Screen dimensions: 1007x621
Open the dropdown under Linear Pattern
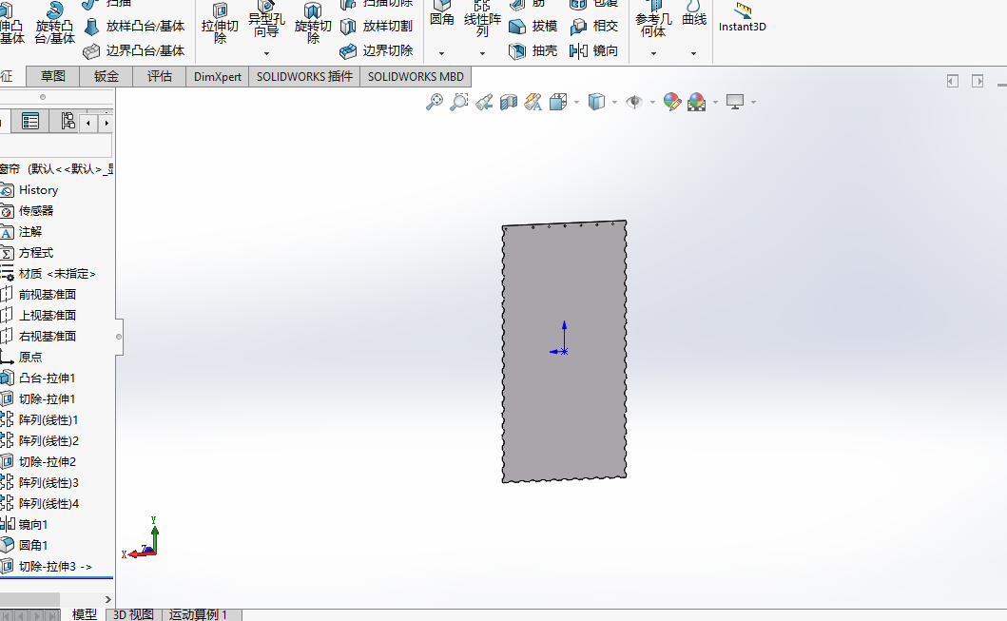coord(482,53)
